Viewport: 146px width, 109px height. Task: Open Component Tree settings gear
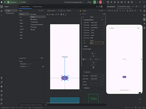[42, 58]
